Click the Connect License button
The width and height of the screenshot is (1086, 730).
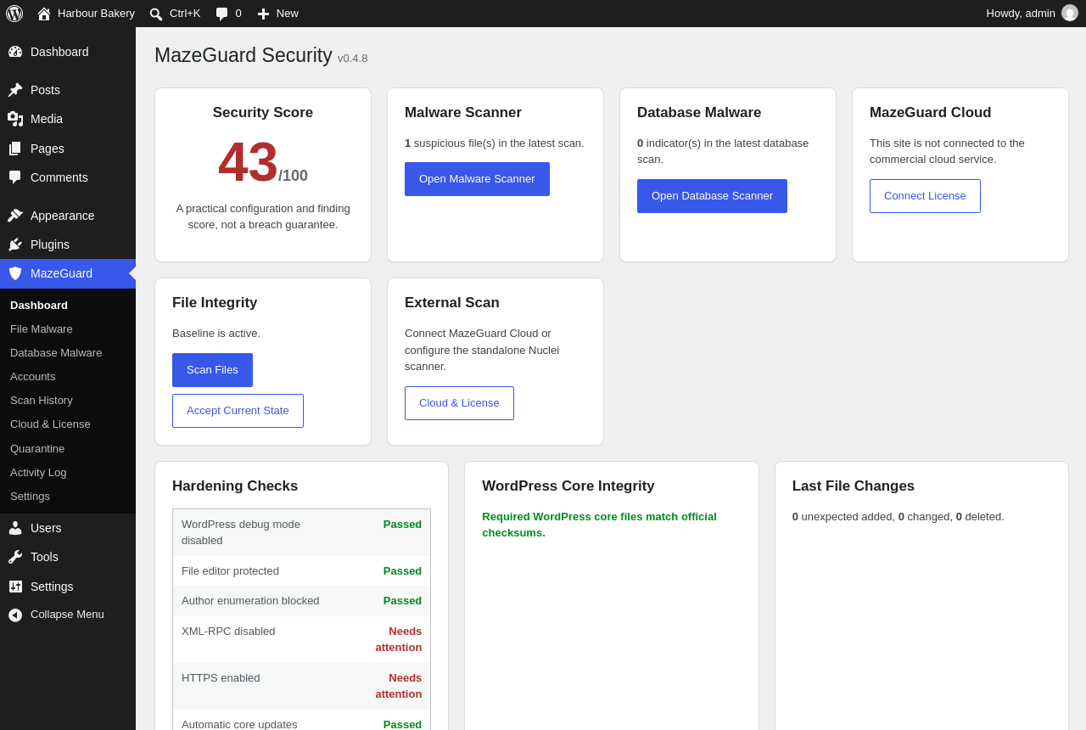click(925, 196)
